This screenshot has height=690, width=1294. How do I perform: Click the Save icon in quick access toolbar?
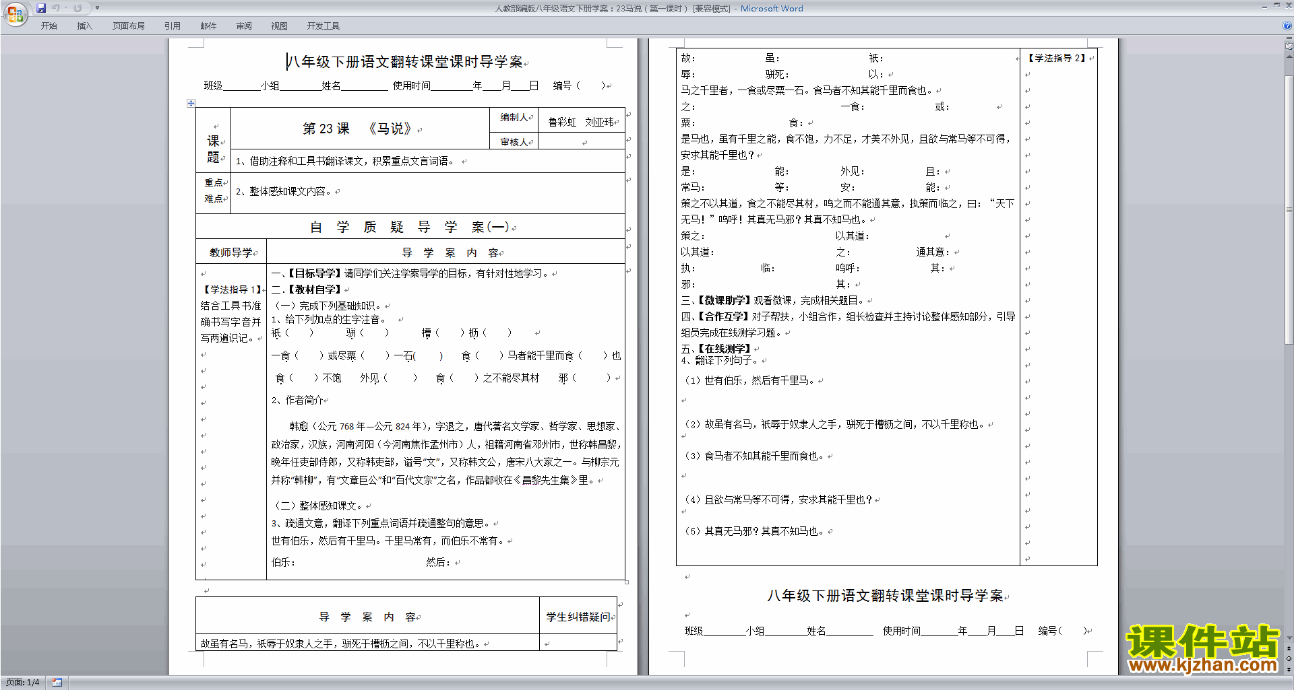[x=41, y=8]
